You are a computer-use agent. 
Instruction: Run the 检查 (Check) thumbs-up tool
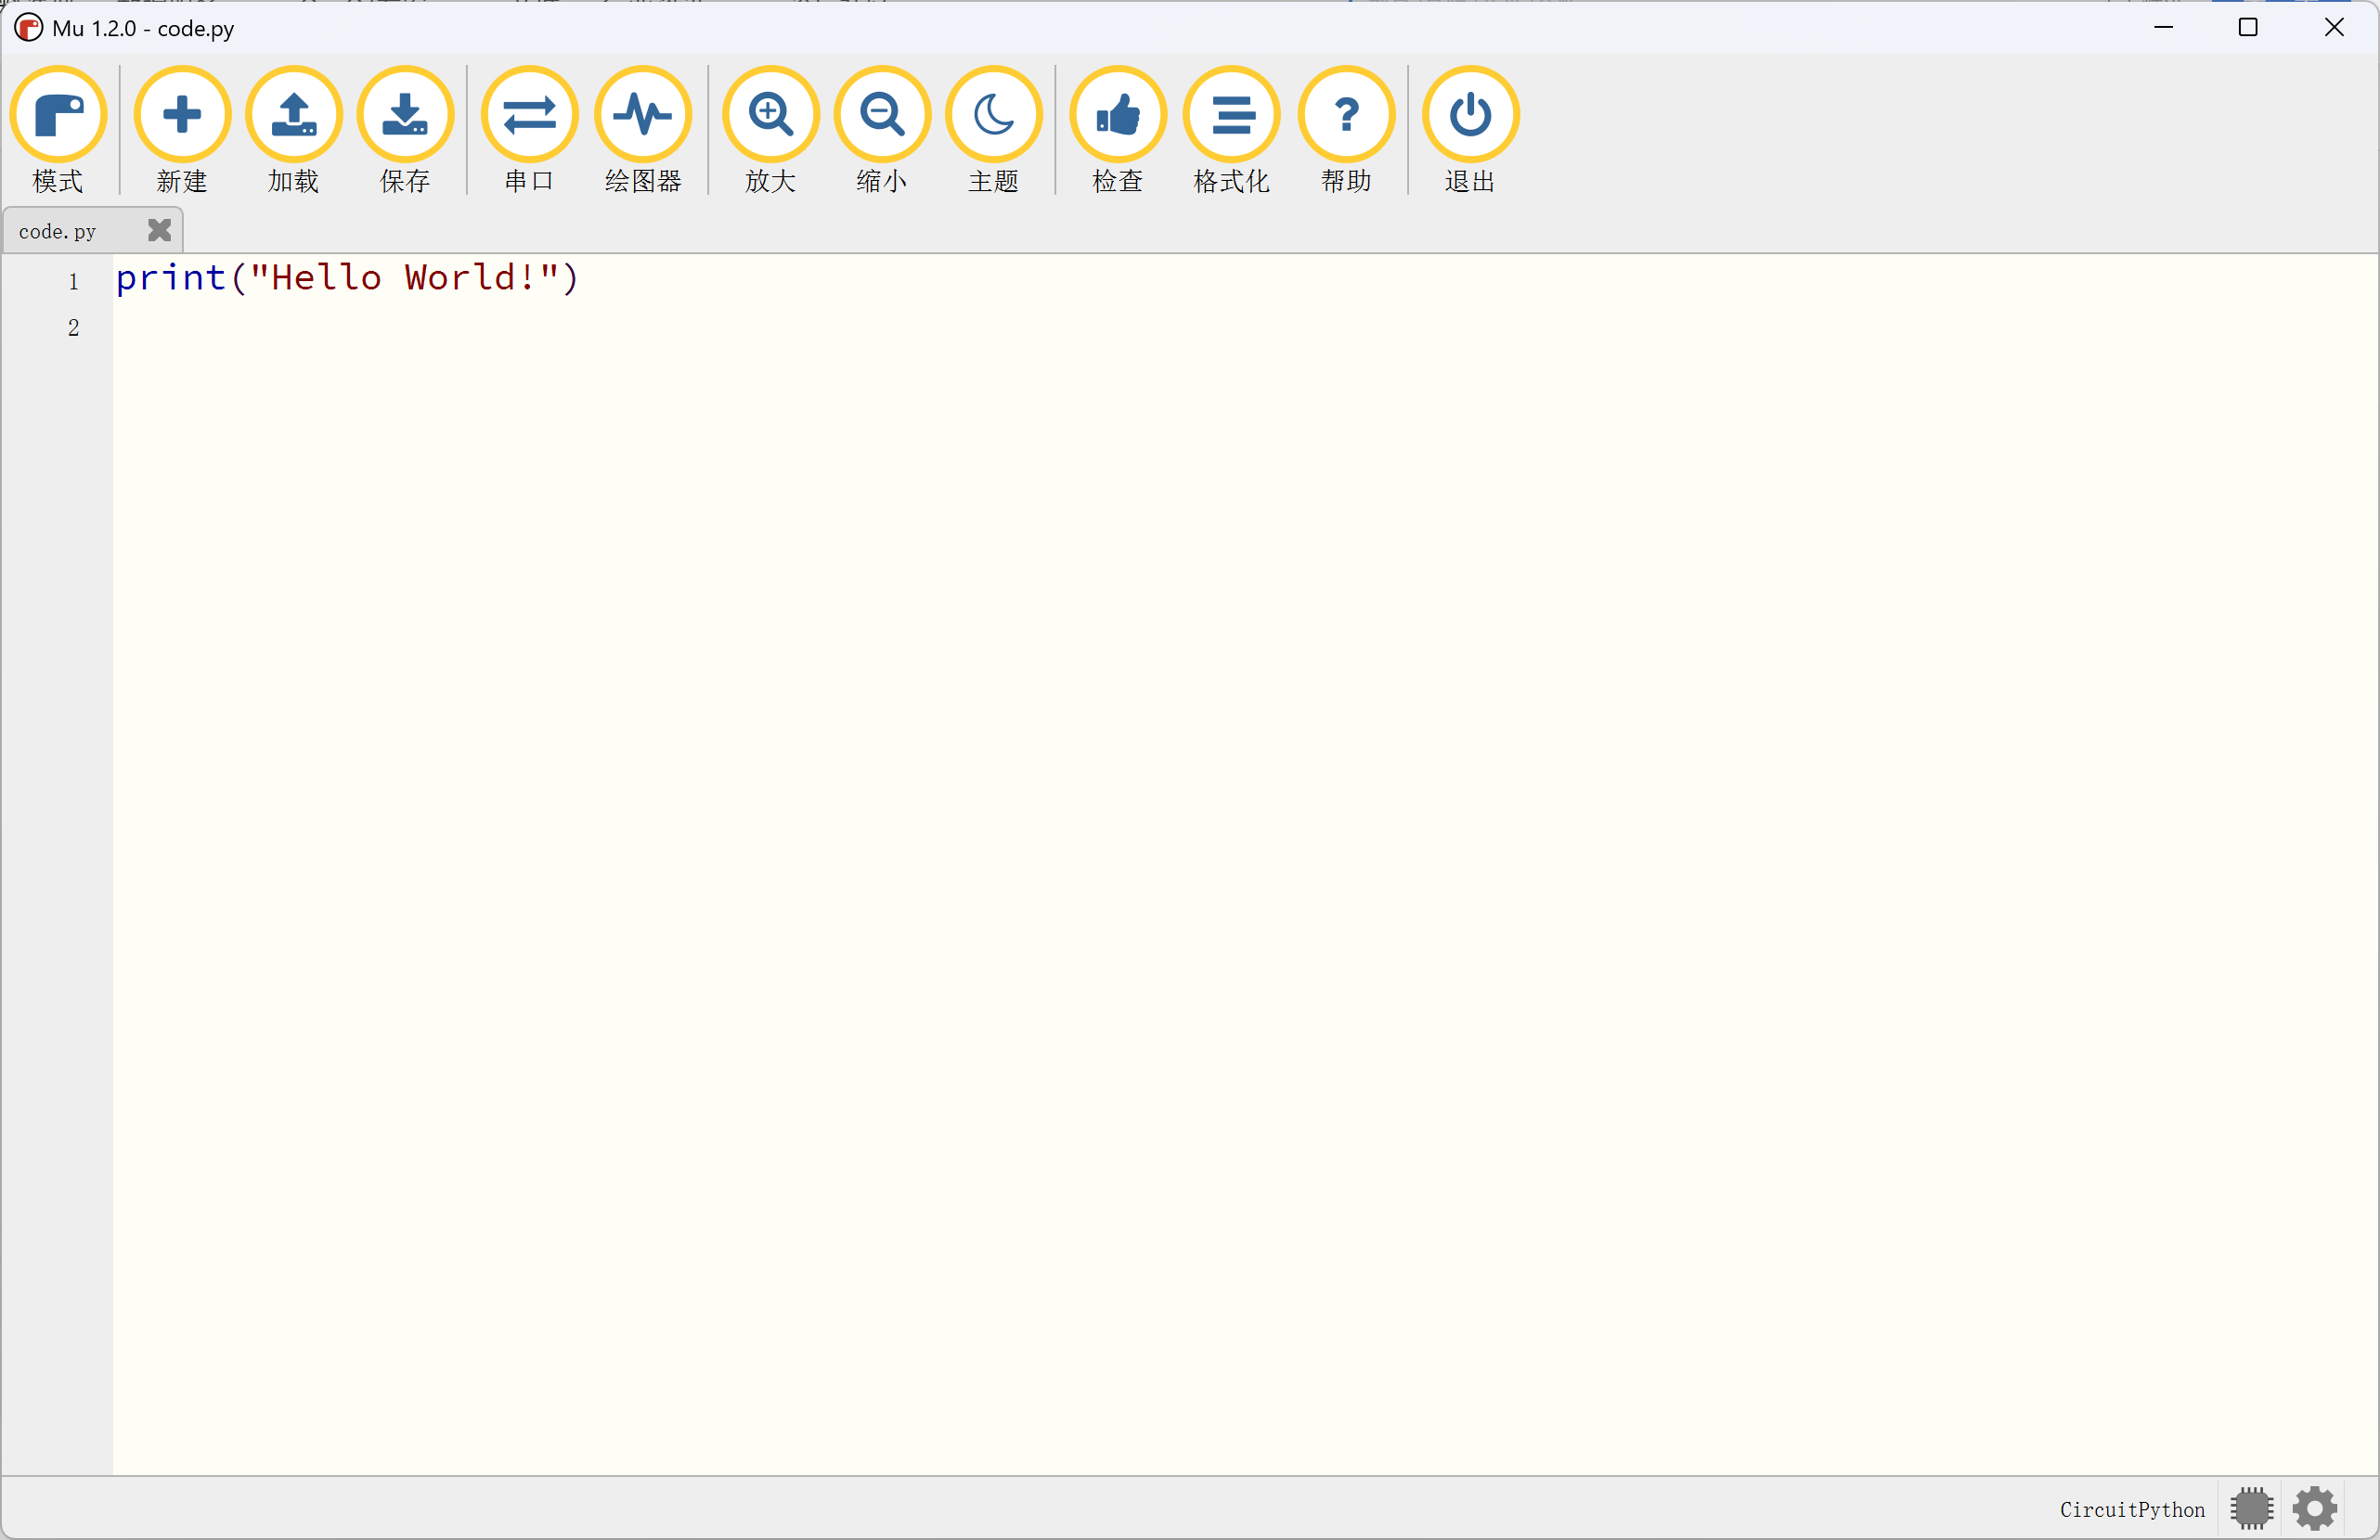[1118, 115]
